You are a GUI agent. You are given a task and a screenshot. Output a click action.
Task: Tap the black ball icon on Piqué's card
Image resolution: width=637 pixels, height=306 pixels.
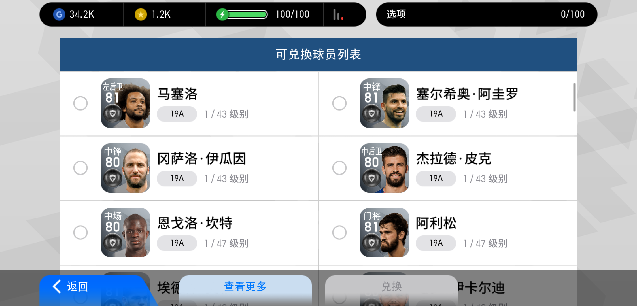(371, 178)
